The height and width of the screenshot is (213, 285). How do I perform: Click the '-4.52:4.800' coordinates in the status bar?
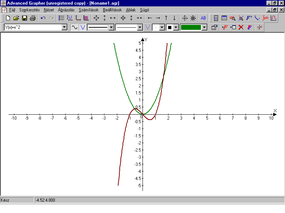(x=45, y=200)
